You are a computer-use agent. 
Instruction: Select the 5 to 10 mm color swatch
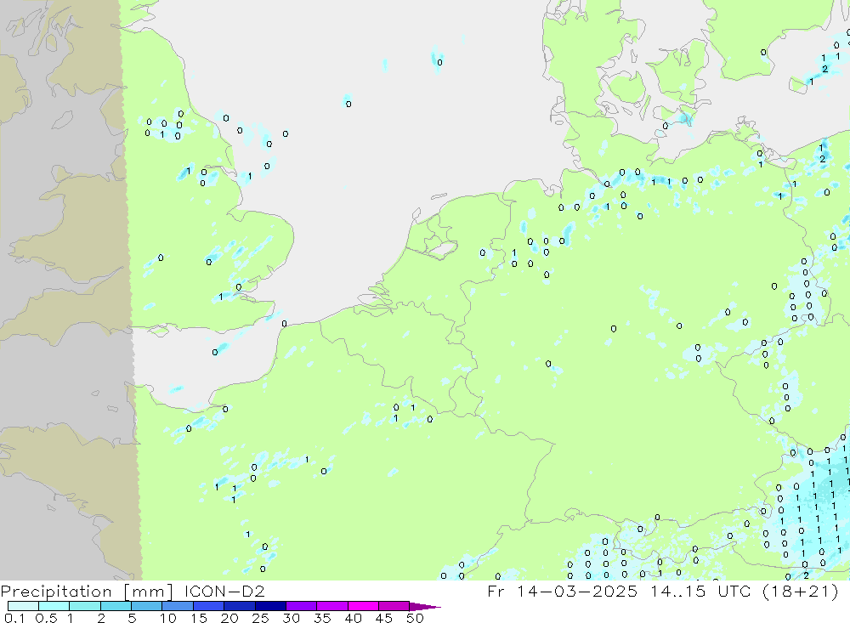coord(147,606)
